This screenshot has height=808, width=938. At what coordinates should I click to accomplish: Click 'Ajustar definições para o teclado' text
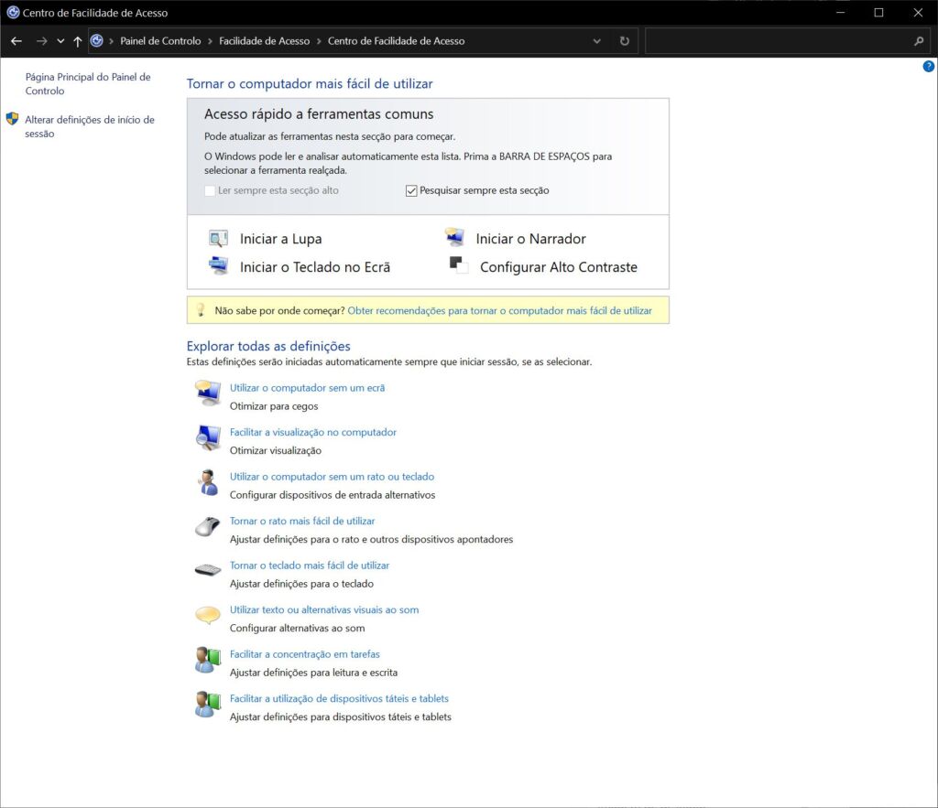click(301, 583)
